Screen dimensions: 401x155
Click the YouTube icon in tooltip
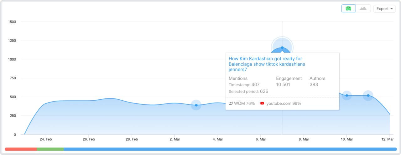tap(262, 103)
